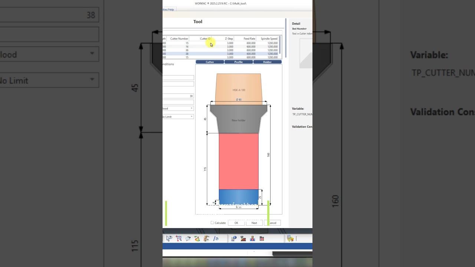
Task: Open the colored curve analysis icon
Action: 197,238
